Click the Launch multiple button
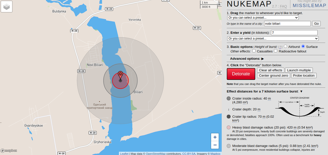The height and width of the screenshot is (155, 328). pyautogui.click(x=299, y=70)
